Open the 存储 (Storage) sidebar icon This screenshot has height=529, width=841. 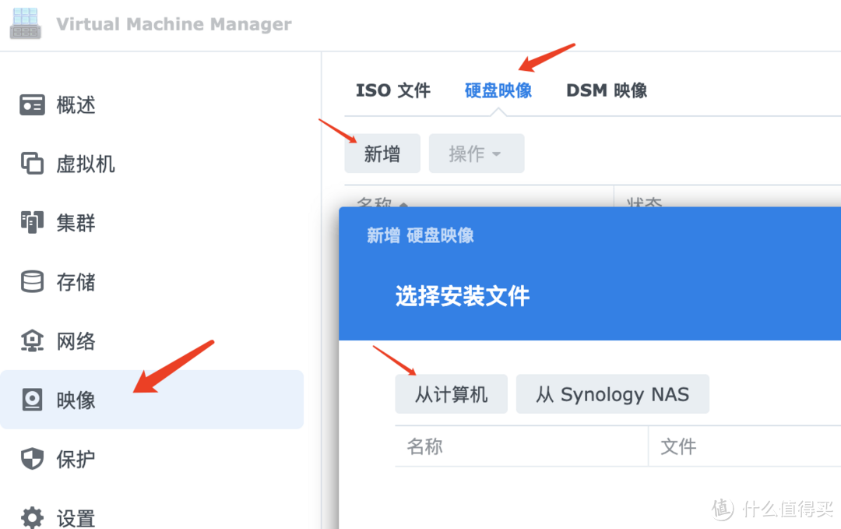coord(32,282)
